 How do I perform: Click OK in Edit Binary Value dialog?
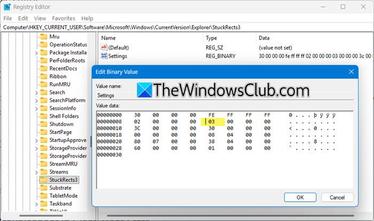(x=300, y=198)
